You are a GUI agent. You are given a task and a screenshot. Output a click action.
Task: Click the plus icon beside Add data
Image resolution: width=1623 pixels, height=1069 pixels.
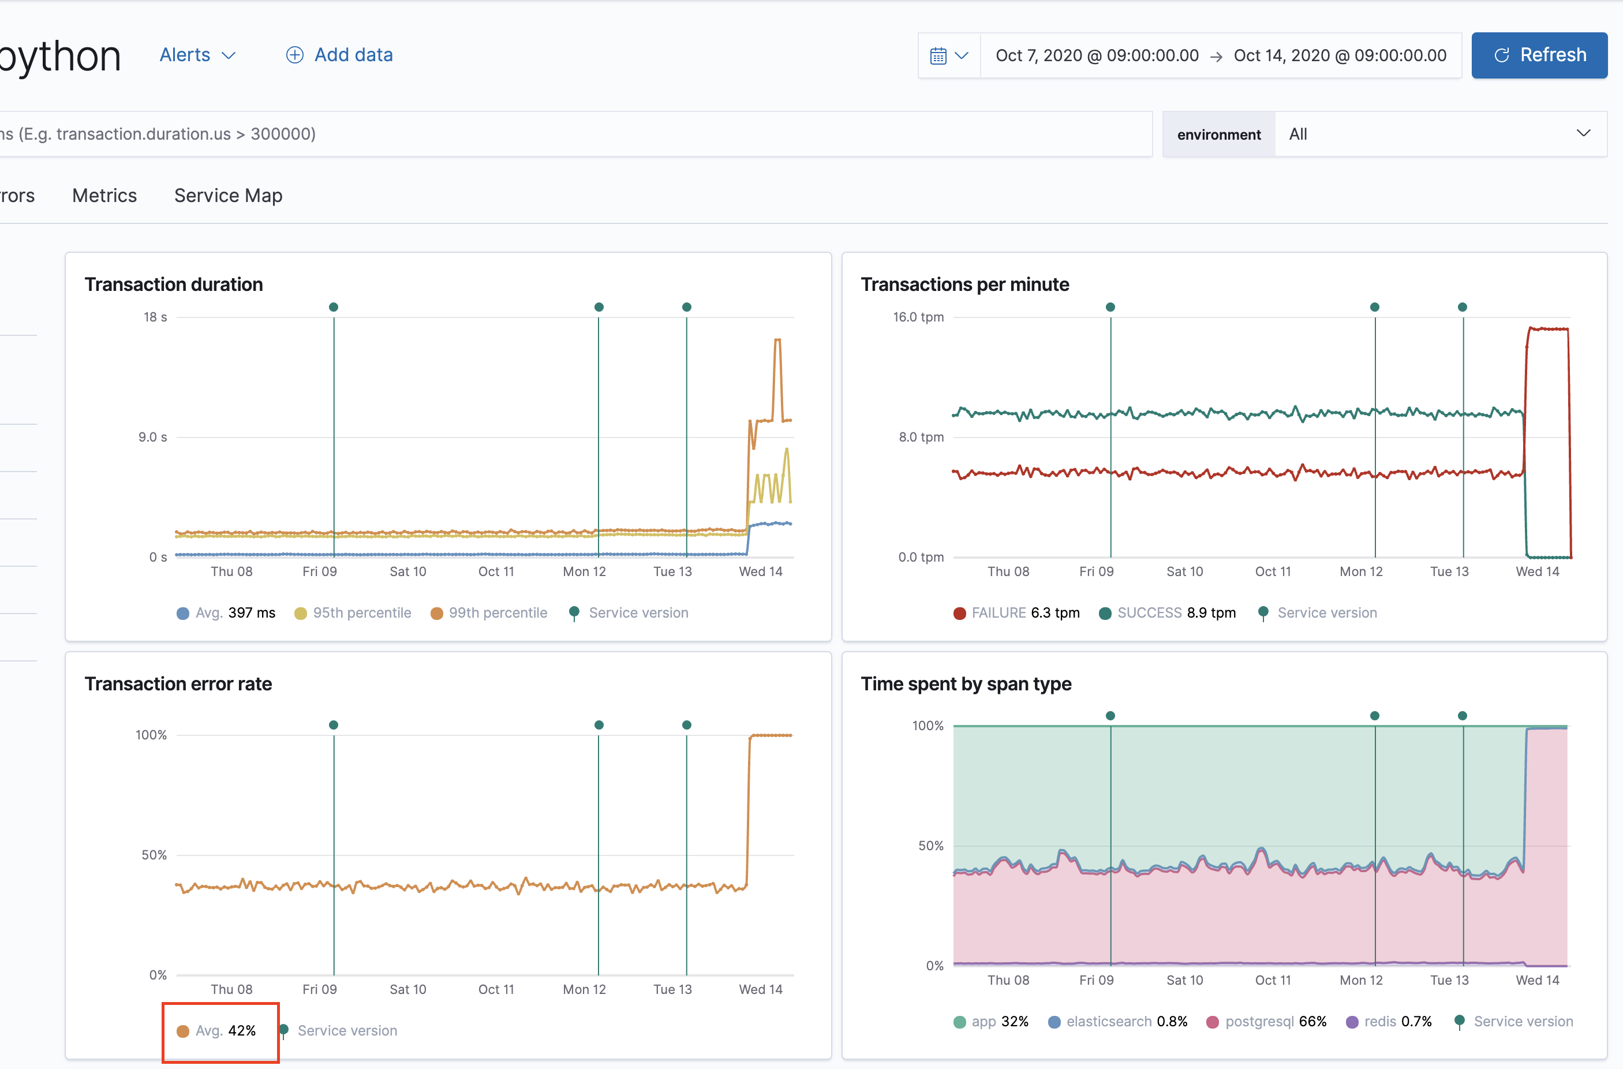coord(294,55)
